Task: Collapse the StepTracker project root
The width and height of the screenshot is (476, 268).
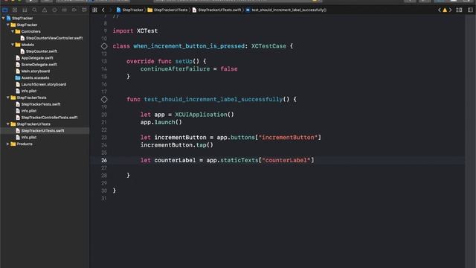Action: (x=3, y=18)
